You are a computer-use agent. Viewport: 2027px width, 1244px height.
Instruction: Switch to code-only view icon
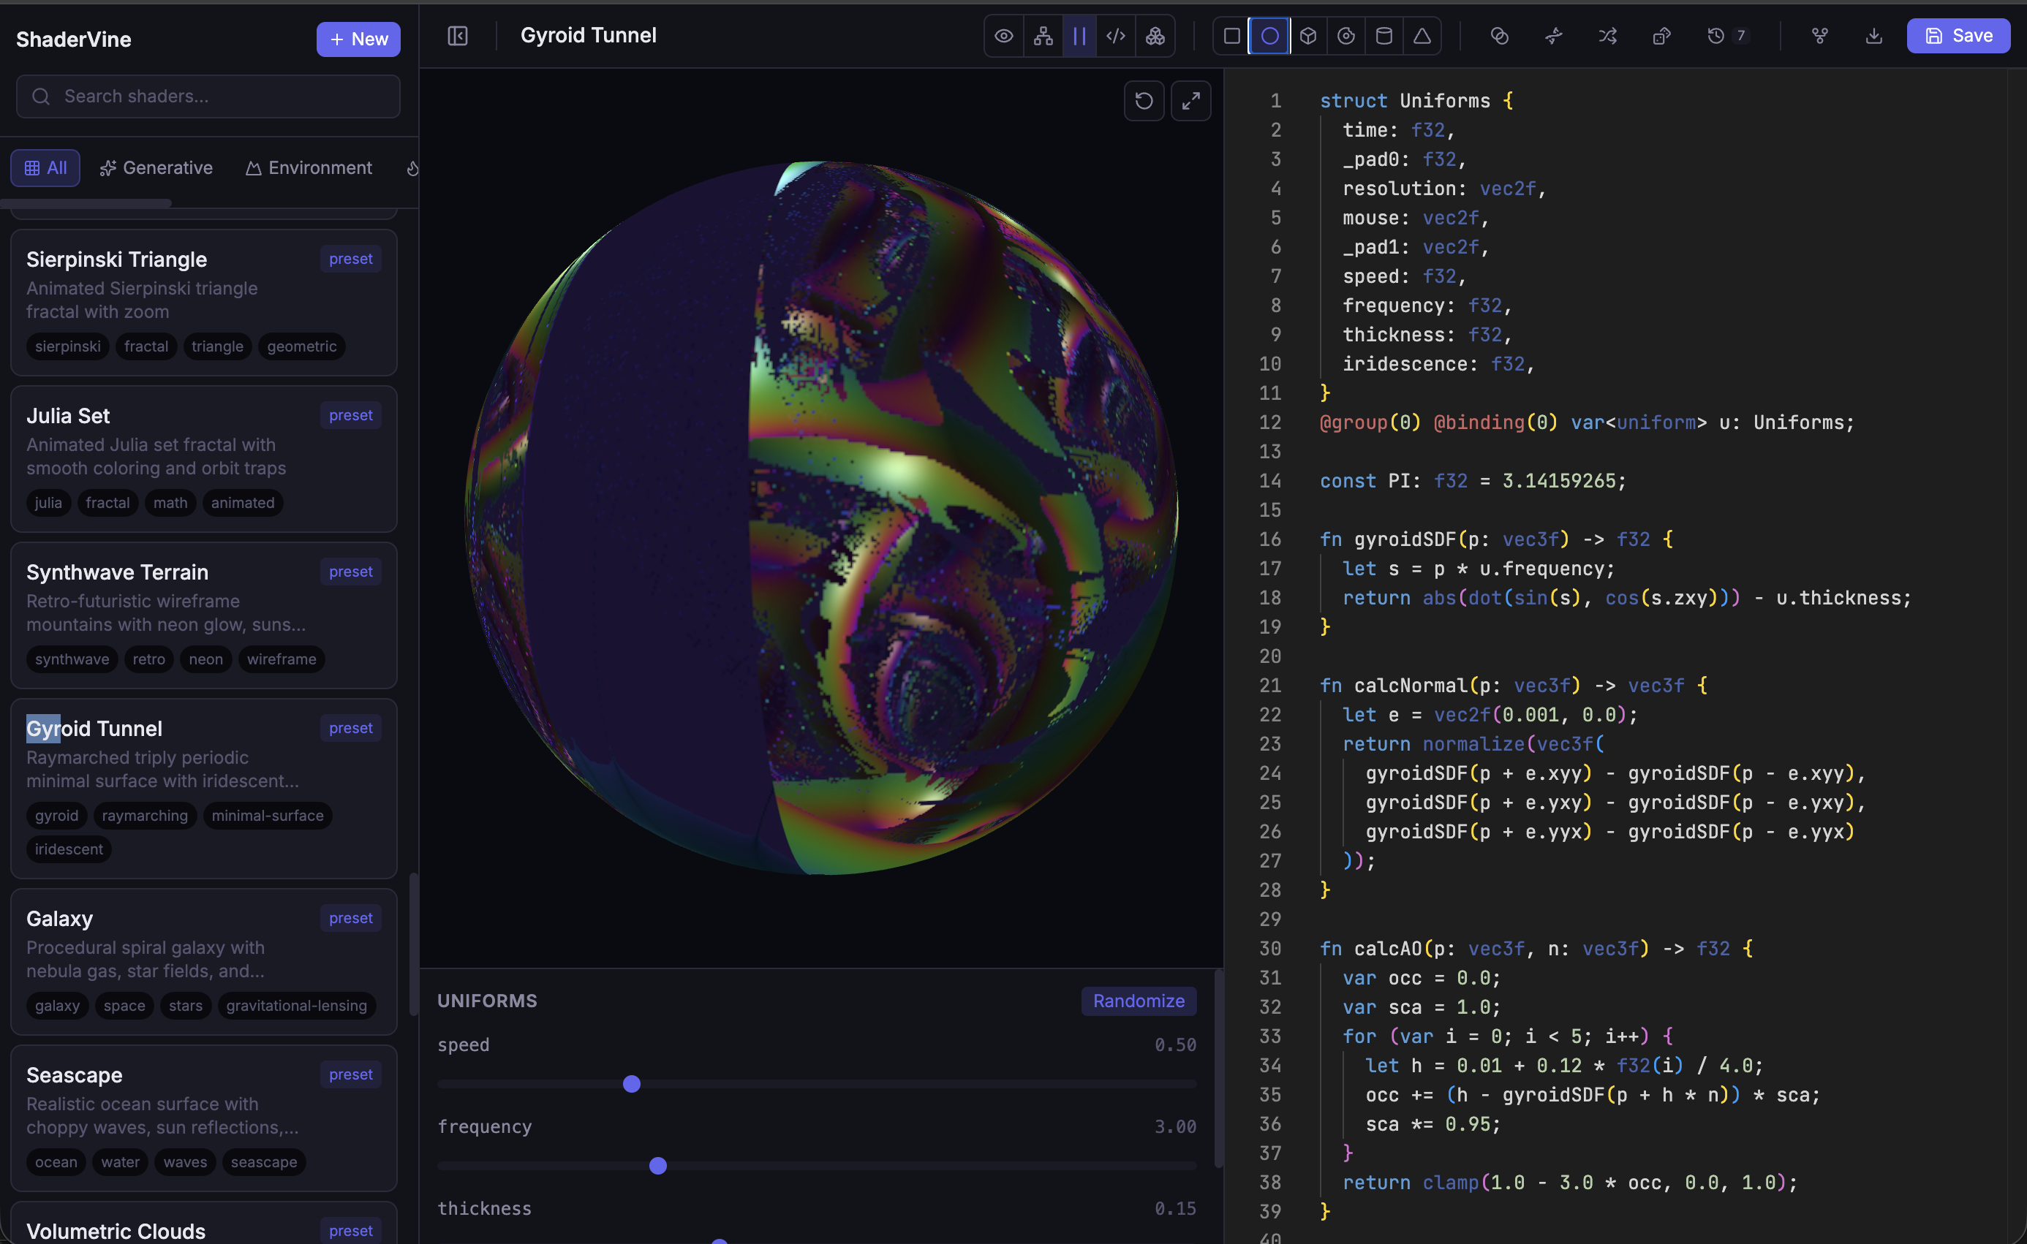(1116, 37)
